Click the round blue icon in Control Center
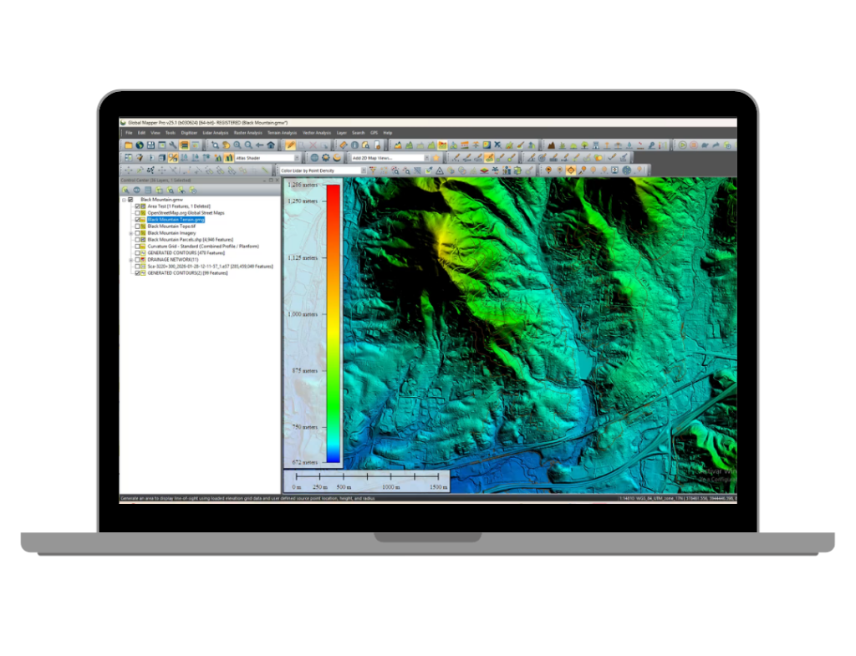Screen dimensions: 856x656 [x=136, y=190]
